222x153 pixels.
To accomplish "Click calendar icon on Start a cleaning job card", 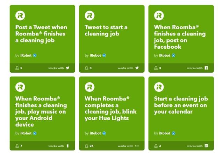I will [x=206, y=146].
